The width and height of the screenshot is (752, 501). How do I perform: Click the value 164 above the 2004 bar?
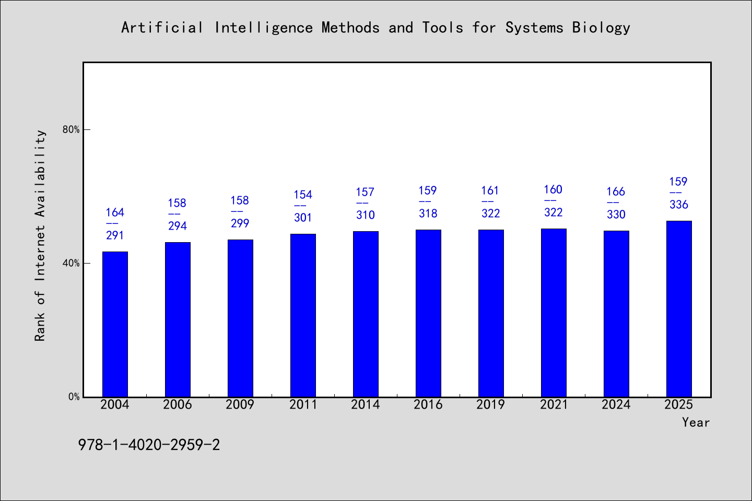click(x=115, y=212)
